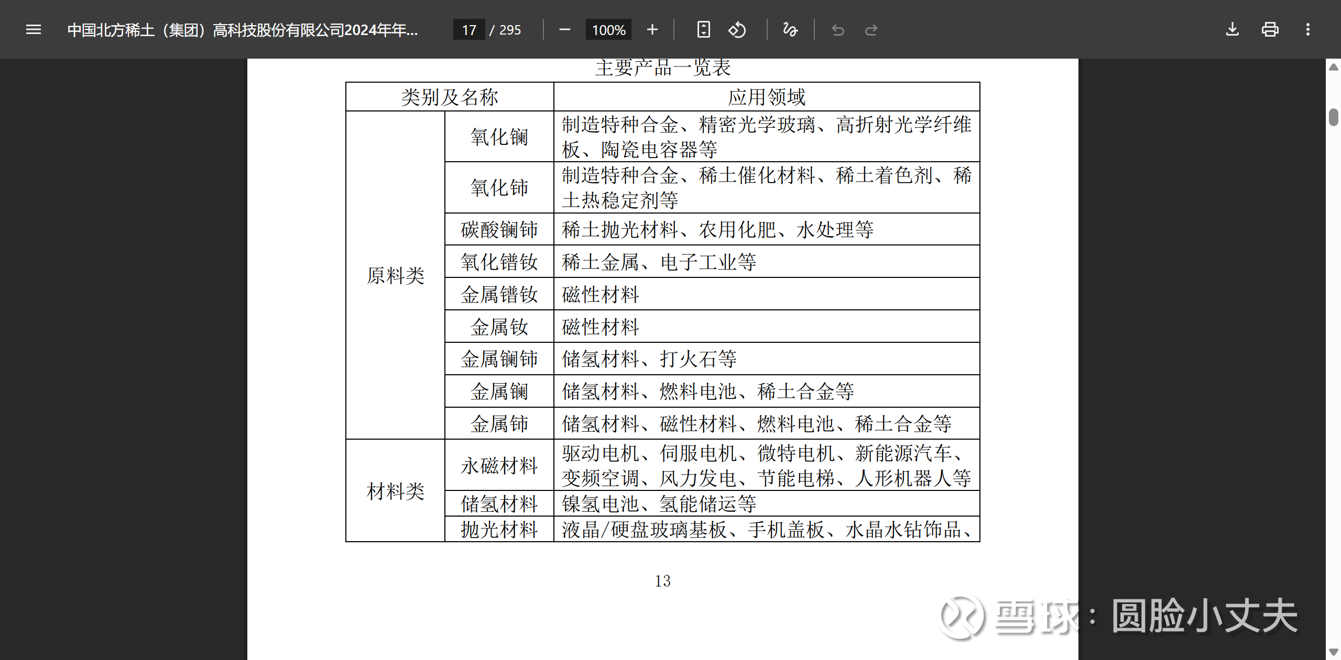This screenshot has height=660, width=1341.
Task: Click the table header 应用领域
Action: click(x=767, y=97)
